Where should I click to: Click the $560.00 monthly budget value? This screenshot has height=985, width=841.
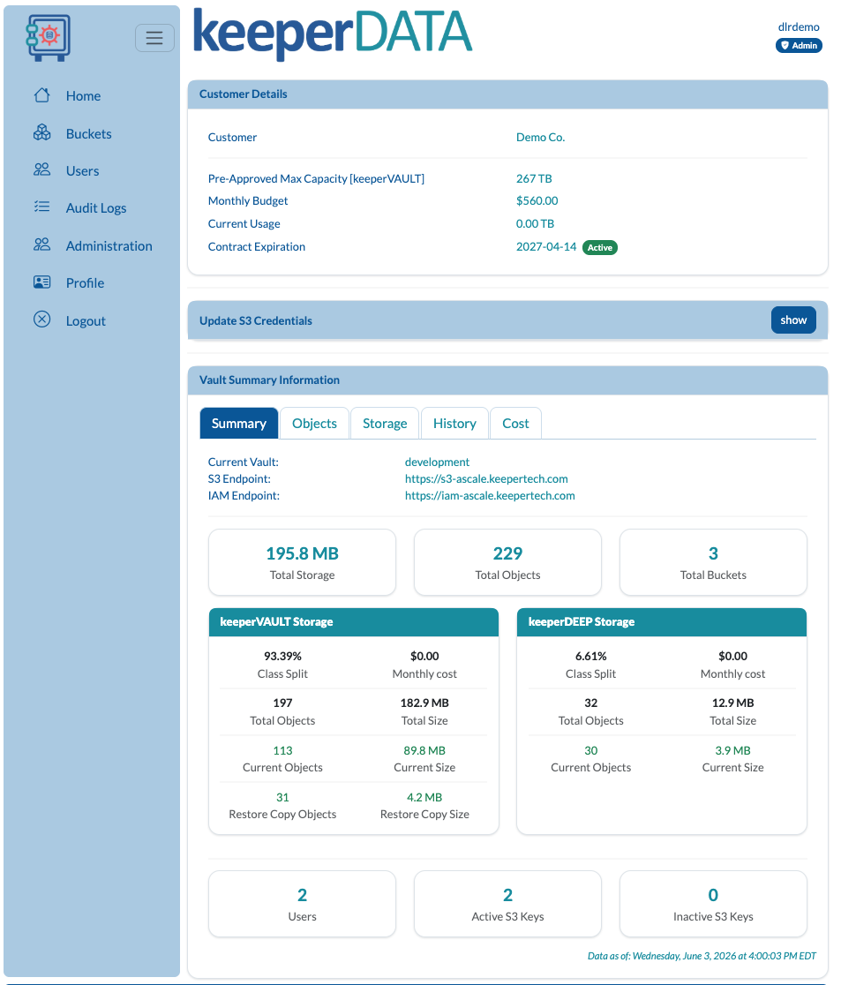tap(537, 200)
